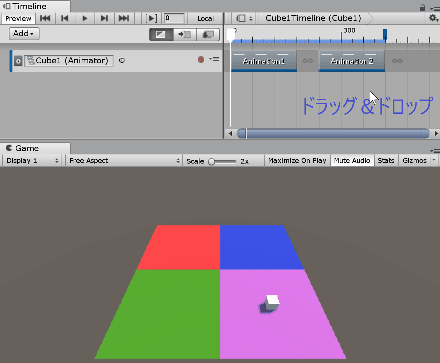Open the Display 1 dropdown
The width and height of the screenshot is (440, 363).
(31, 160)
